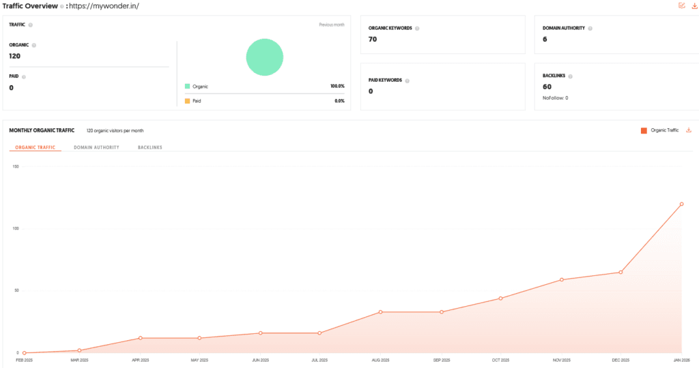Click the NoFollow: 0 text
This screenshot has height=368, width=699.
pyautogui.click(x=556, y=98)
